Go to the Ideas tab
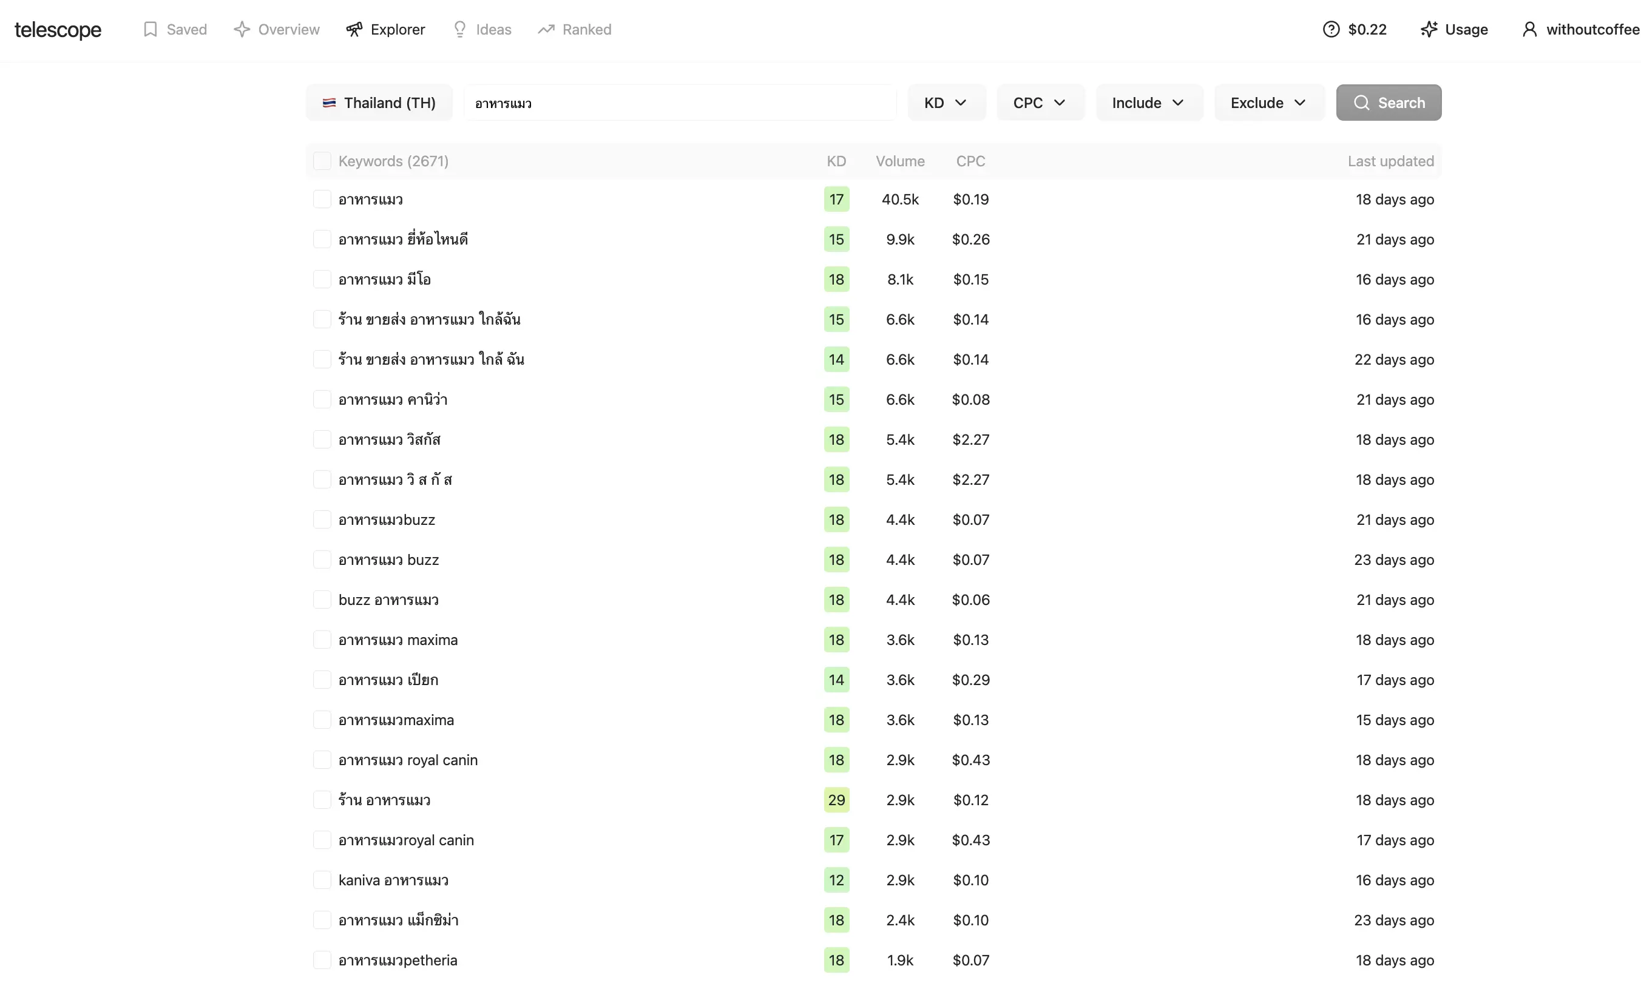This screenshot has width=1641, height=983. point(482,29)
